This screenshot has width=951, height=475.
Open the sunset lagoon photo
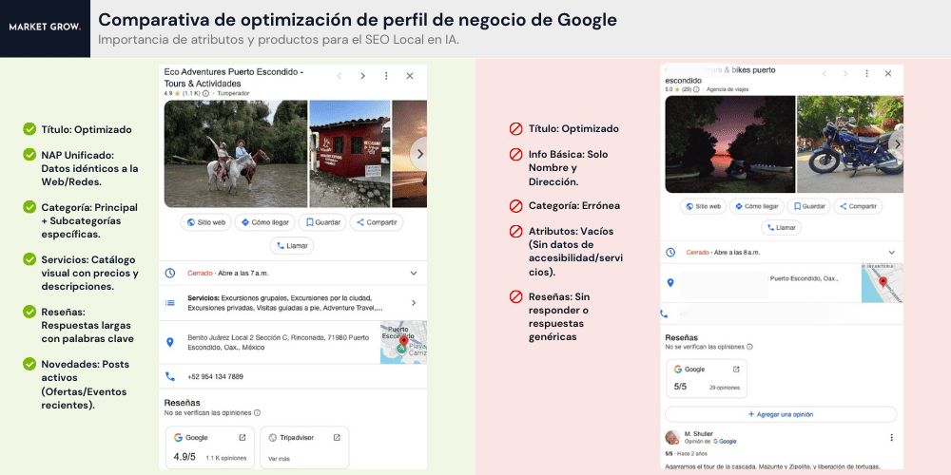point(730,144)
